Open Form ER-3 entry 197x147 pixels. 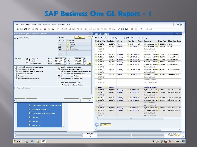click(x=36, y=117)
